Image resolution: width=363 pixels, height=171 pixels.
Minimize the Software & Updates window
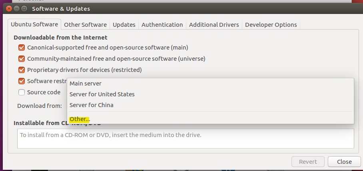[17, 8]
